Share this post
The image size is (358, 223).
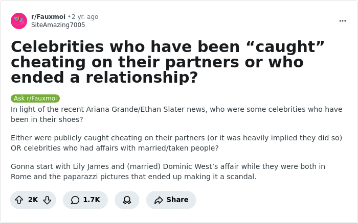click(171, 200)
